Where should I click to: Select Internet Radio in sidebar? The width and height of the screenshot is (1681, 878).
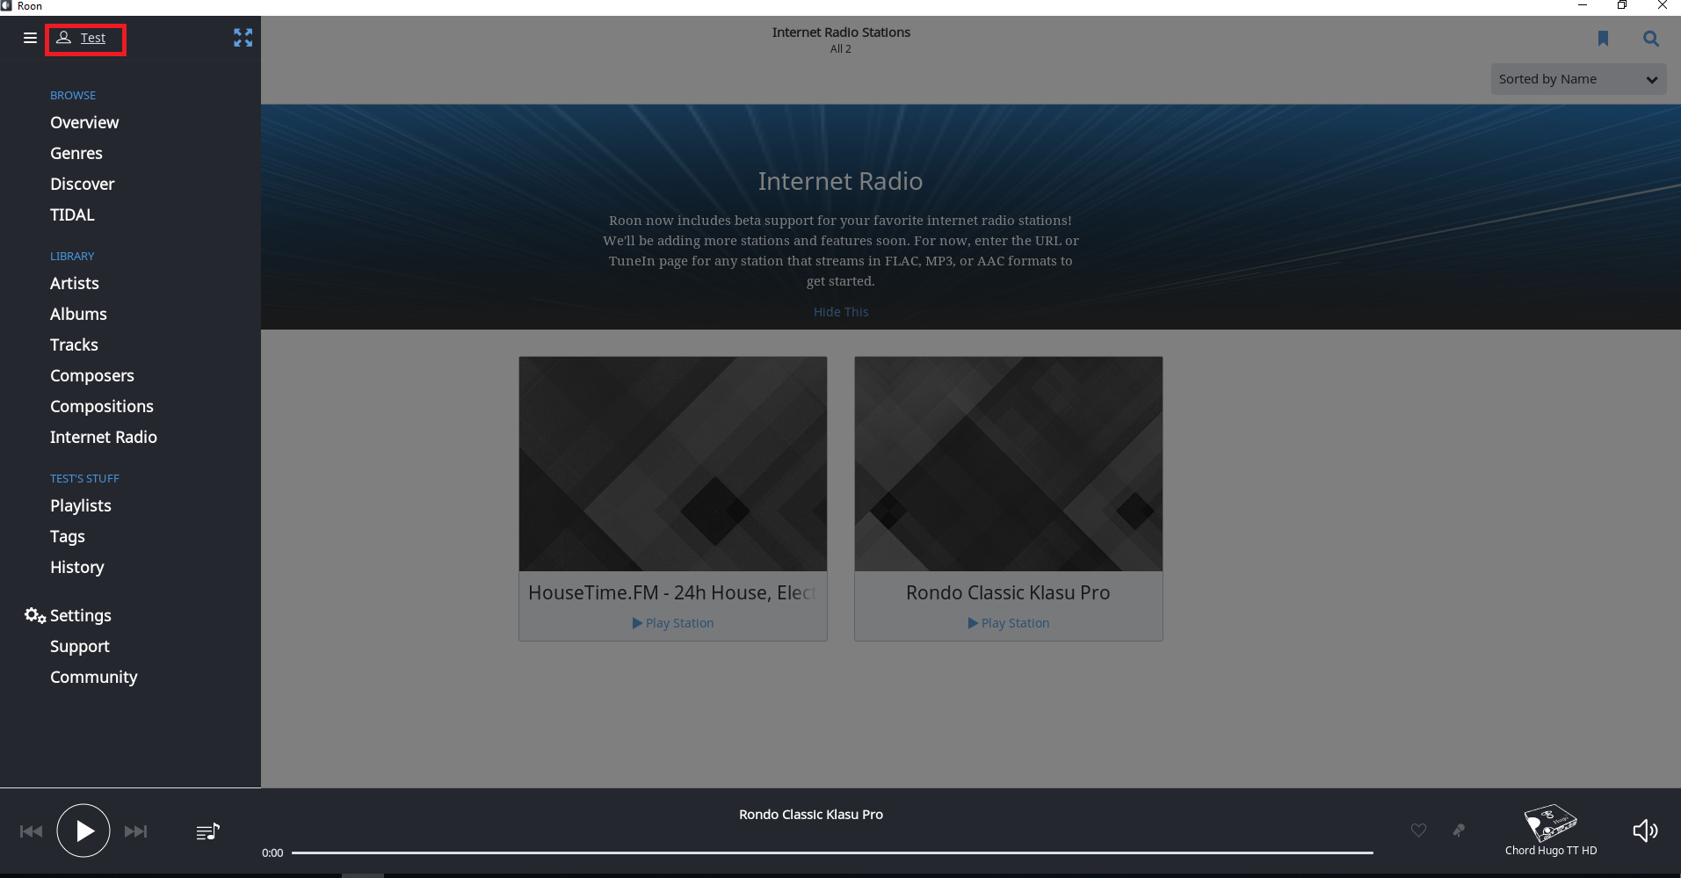104,437
